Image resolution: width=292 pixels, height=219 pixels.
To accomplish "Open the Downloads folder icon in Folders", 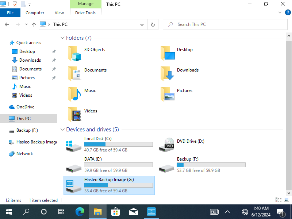I will (168, 74).
